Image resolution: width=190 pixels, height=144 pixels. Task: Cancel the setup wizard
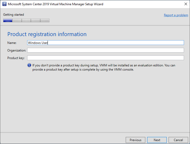(x=178, y=140)
